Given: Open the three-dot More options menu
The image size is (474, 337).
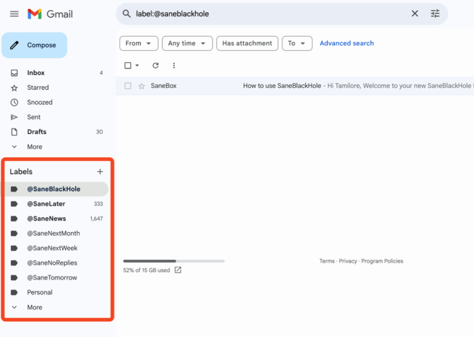Looking at the screenshot, I should tap(174, 66).
